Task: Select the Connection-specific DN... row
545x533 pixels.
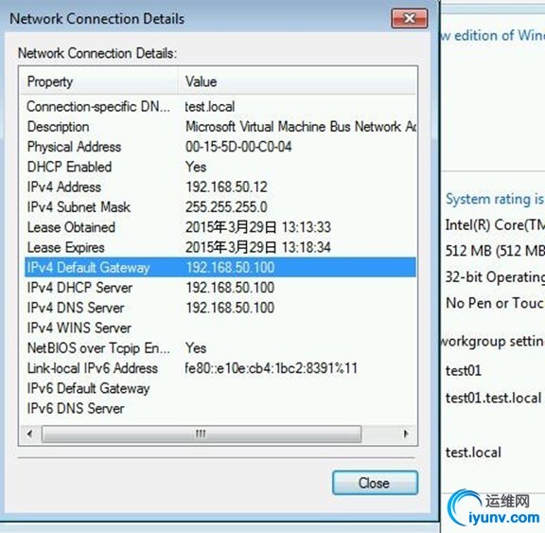Action: (x=220, y=106)
